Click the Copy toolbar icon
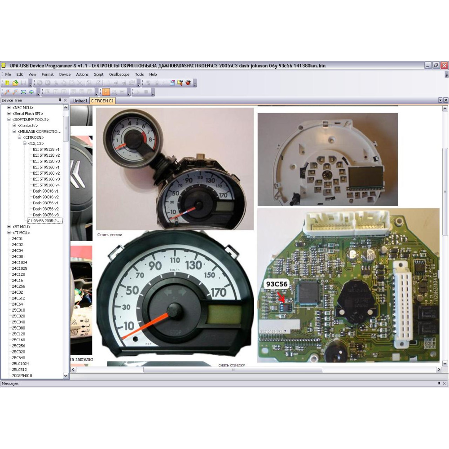This screenshot has height=449, width=449. click(x=64, y=83)
